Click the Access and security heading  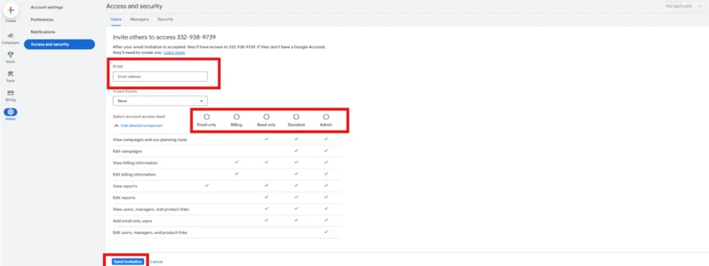pyautogui.click(x=134, y=6)
